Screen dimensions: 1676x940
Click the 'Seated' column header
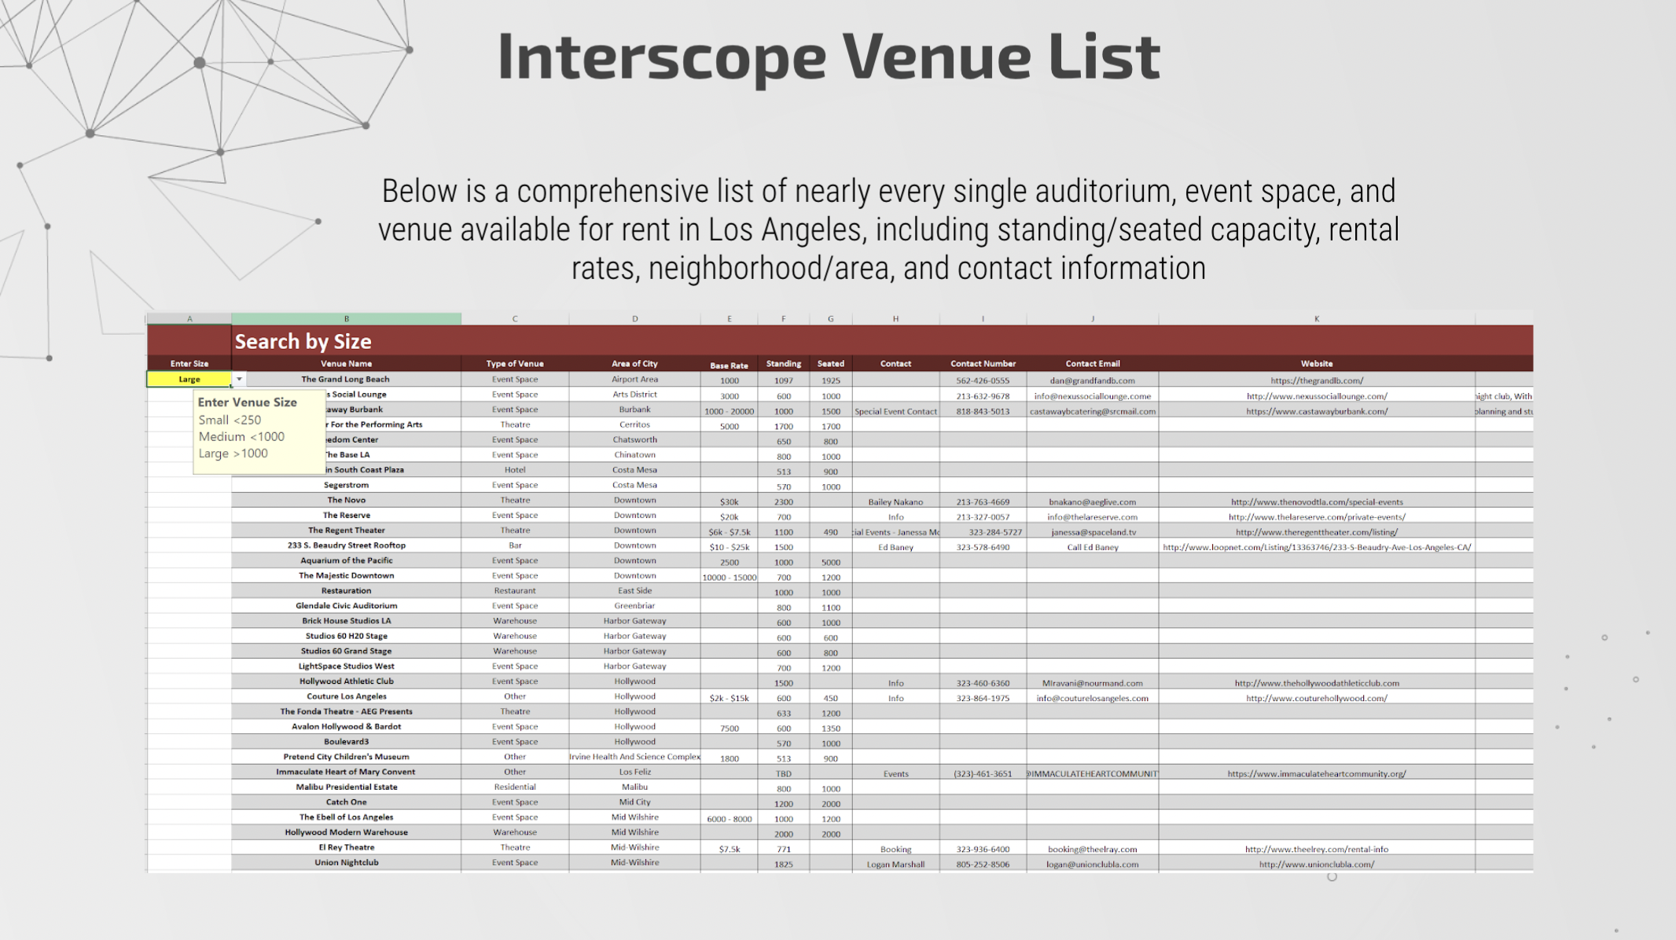(x=831, y=364)
